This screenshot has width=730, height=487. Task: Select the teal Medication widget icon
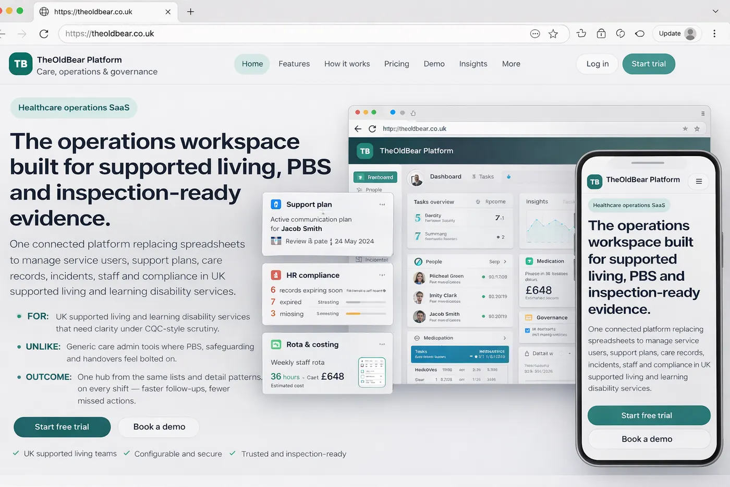(529, 261)
